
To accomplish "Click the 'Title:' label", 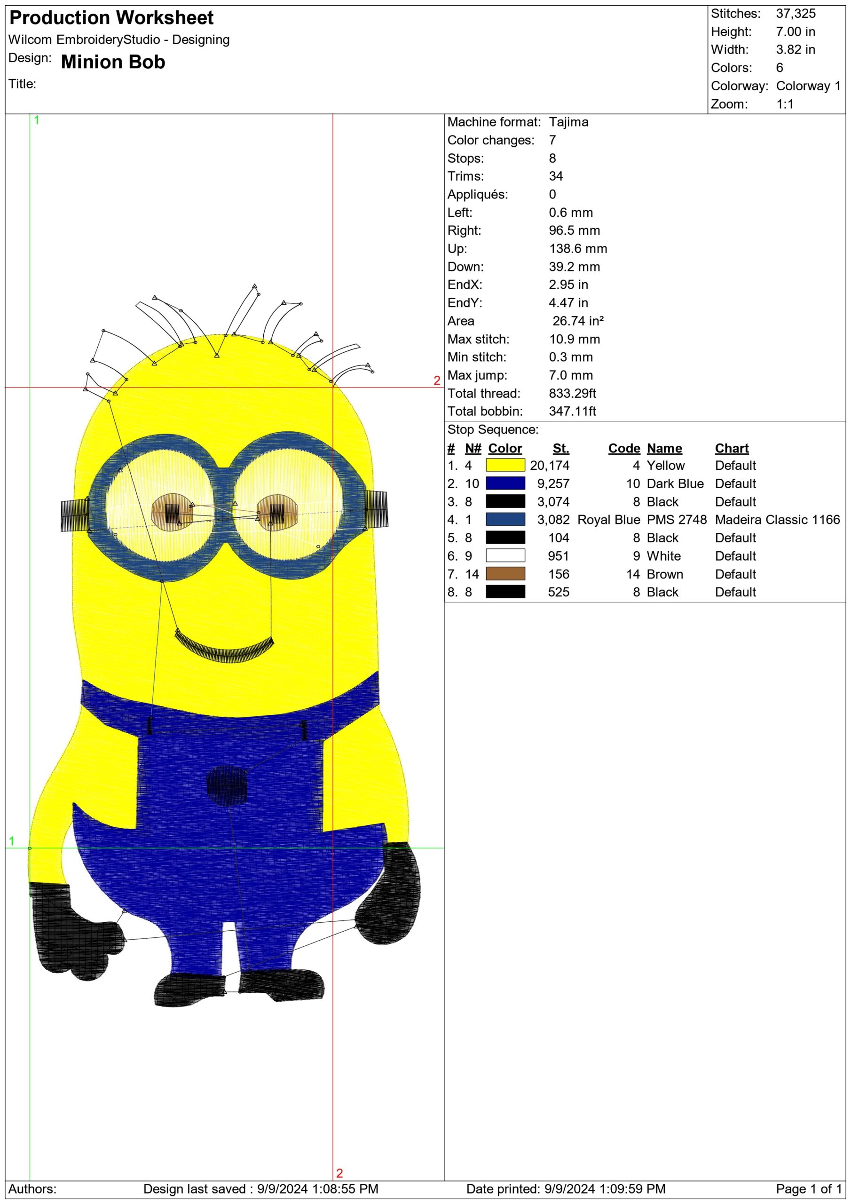I will pos(22,84).
